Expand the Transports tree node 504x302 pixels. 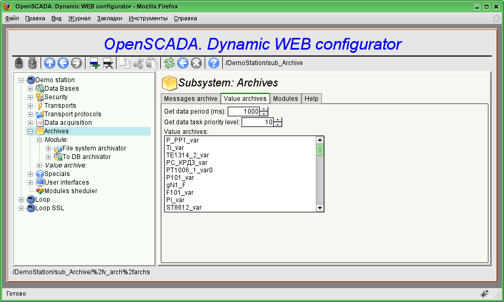[x=30, y=106]
